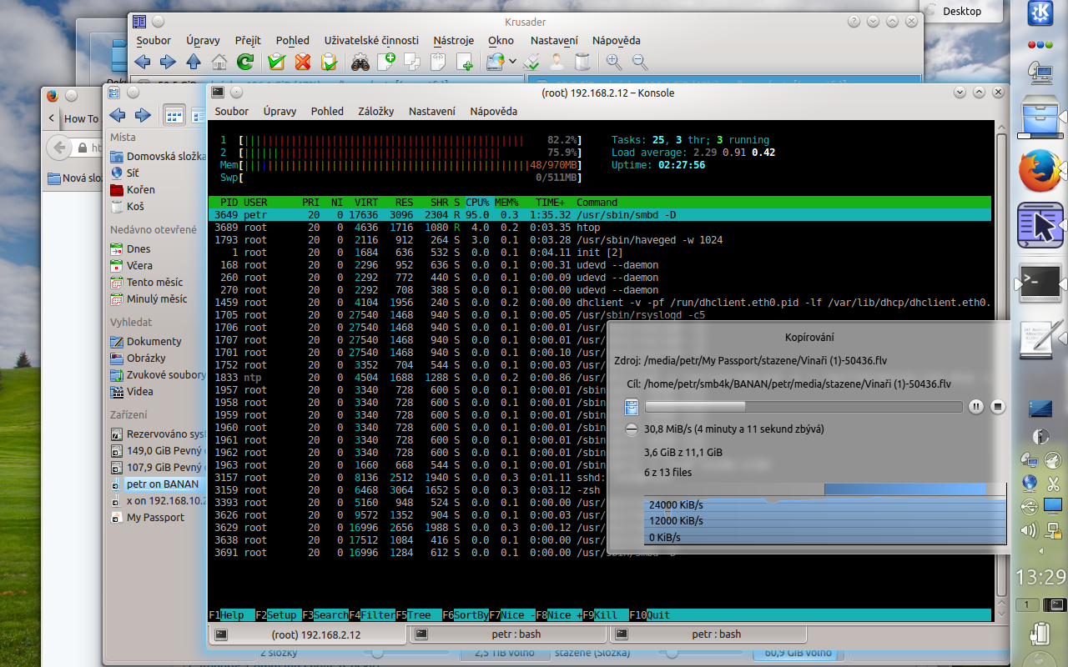
Task: Open the 149,0 GiB hard disk device
Action: coord(157,450)
